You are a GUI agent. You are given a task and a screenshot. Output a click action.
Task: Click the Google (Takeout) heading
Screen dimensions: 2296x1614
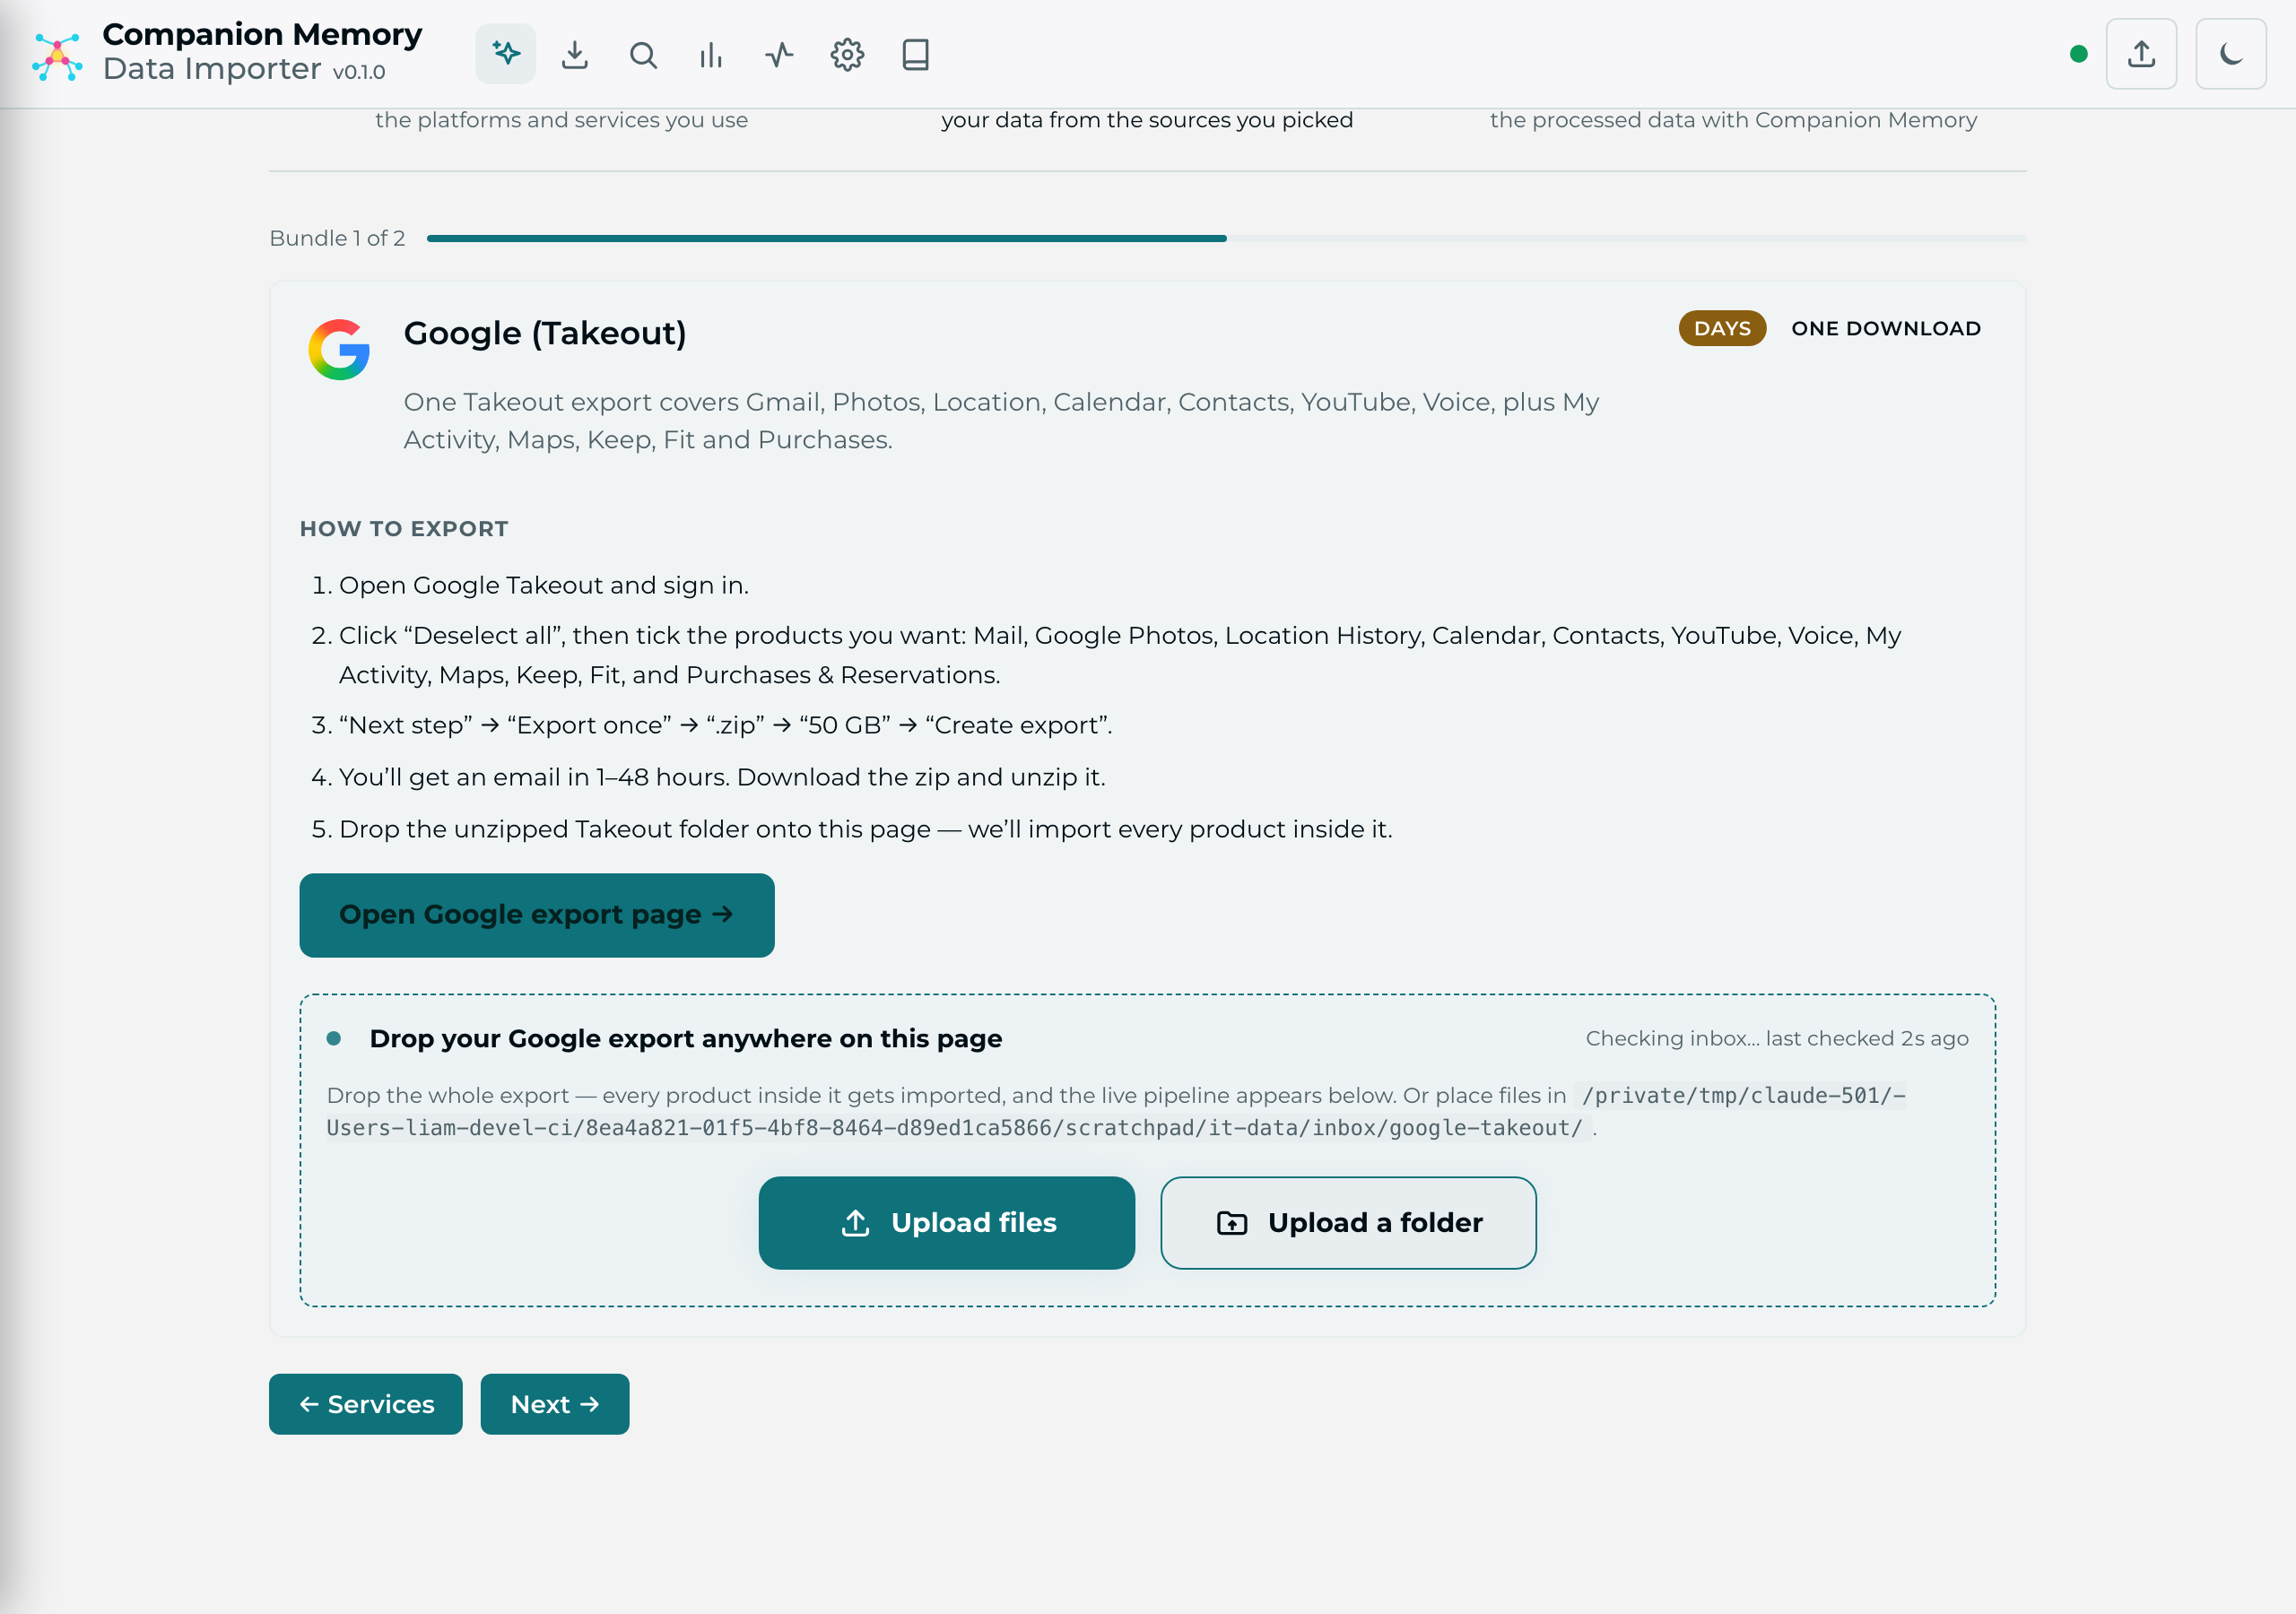545,333
